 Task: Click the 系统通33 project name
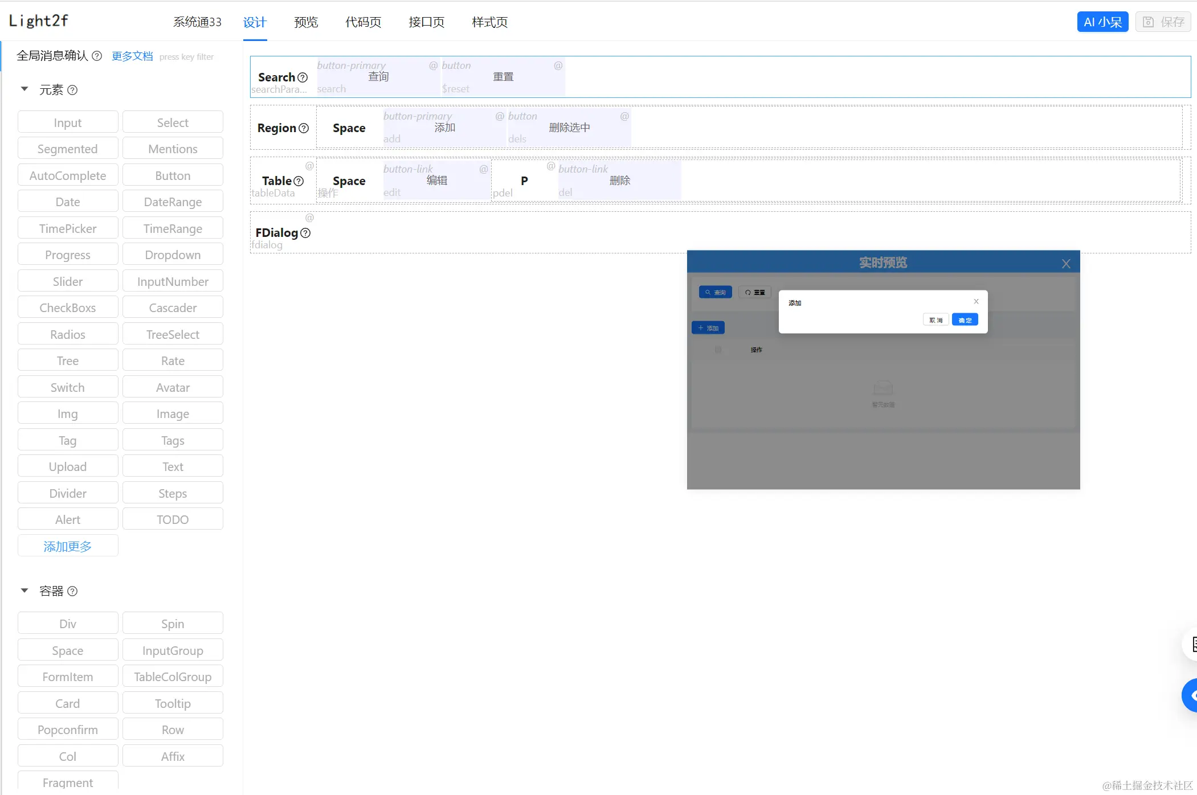[x=197, y=22]
